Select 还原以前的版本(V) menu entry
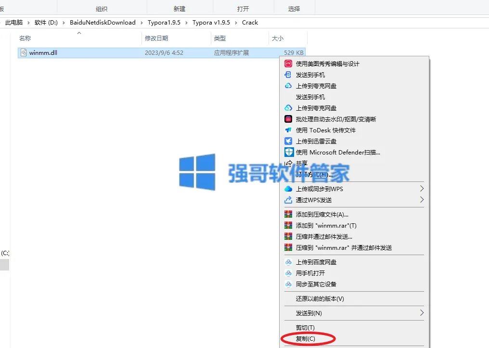489x348 pixels. (x=320, y=298)
